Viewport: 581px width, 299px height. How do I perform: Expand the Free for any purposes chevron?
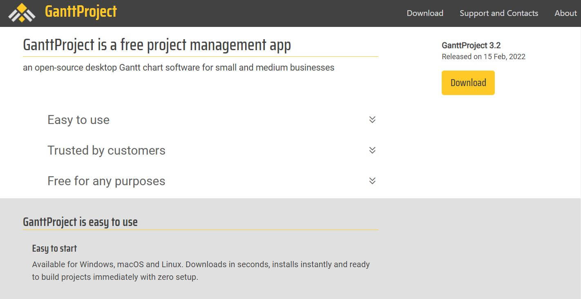(372, 181)
